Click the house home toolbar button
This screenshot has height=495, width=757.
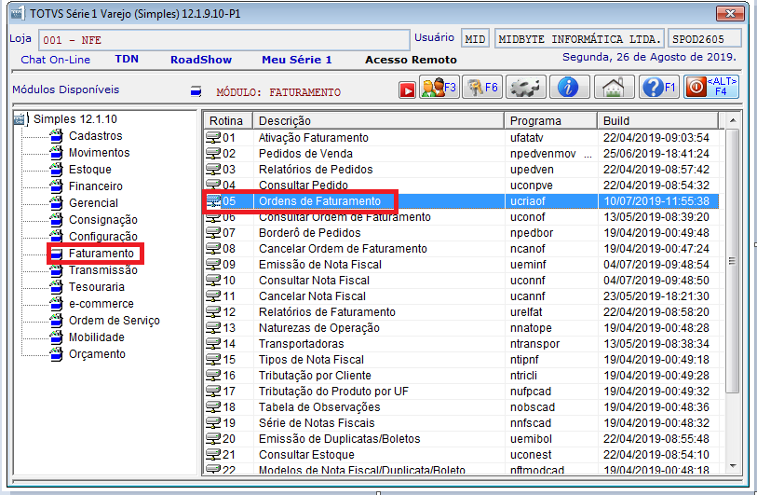tap(614, 88)
